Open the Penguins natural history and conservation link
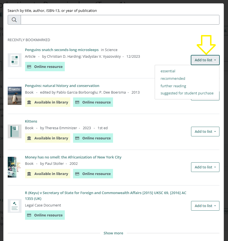Image resolution: width=228 pixels, height=241 pixels. 62,86
